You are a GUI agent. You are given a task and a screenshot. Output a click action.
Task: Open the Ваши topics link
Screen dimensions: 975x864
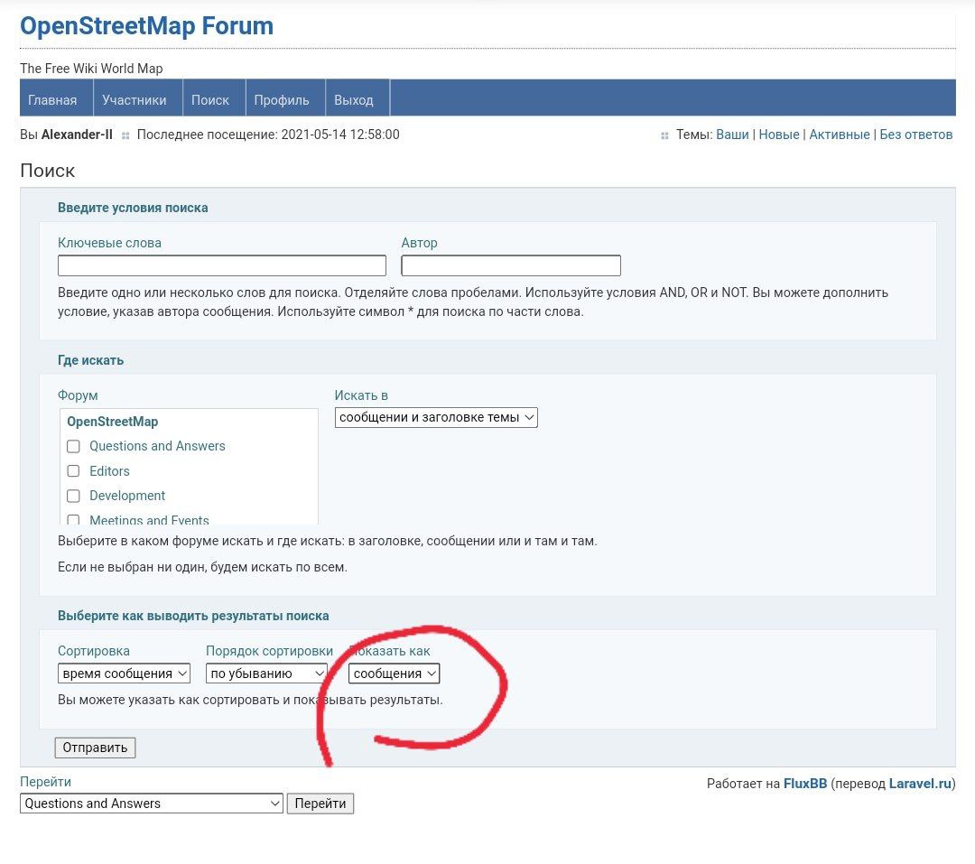[x=732, y=135]
